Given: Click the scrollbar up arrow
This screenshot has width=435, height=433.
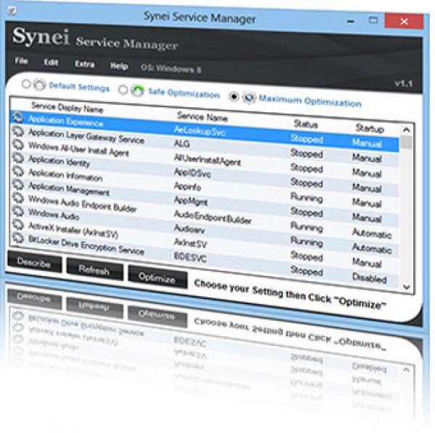Looking at the screenshot, I should tap(407, 130).
